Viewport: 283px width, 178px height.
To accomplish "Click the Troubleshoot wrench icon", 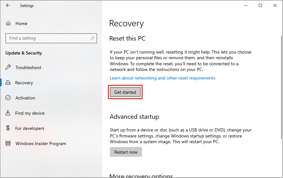I will pyautogui.click(x=8, y=67).
